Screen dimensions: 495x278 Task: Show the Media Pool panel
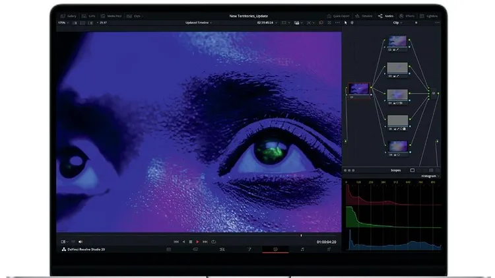(111, 15)
